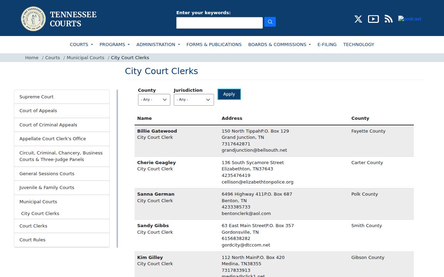Open Court of Criminal Appeals link

point(62,125)
